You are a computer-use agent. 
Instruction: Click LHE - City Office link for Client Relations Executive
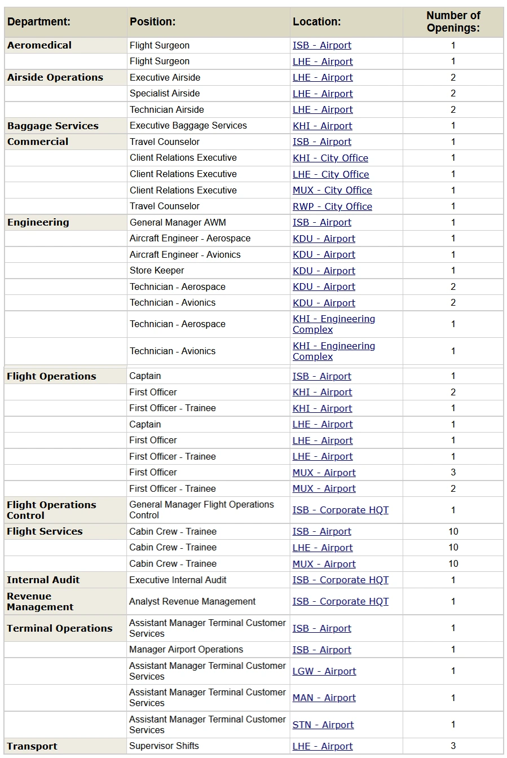click(331, 175)
